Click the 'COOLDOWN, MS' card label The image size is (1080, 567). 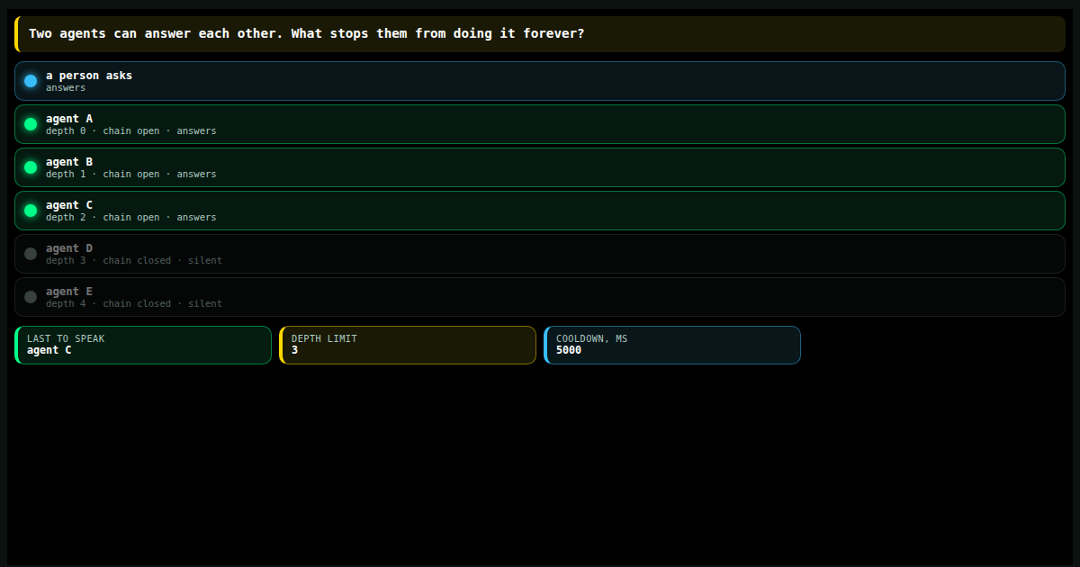(x=592, y=339)
